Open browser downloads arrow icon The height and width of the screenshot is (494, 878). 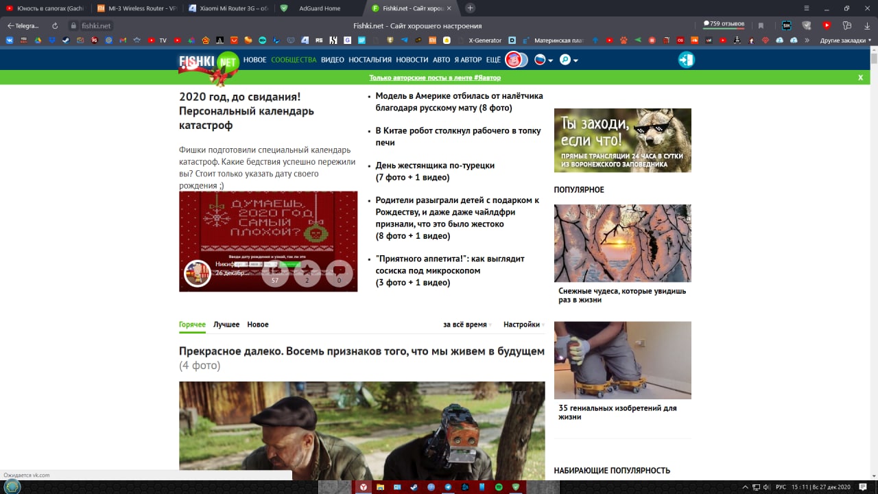867,25
